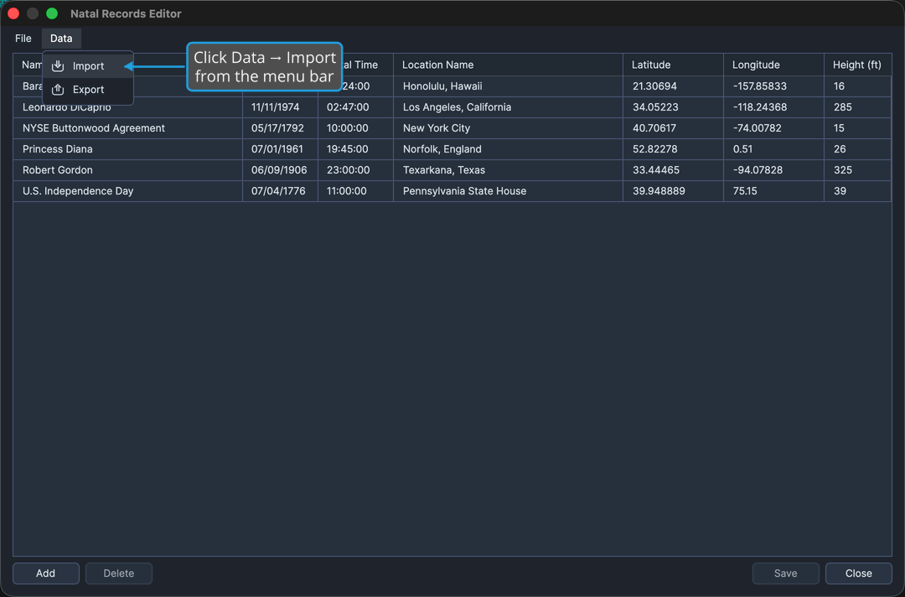The image size is (905, 597).
Task: Click the New York City location cell
Action: pos(508,128)
